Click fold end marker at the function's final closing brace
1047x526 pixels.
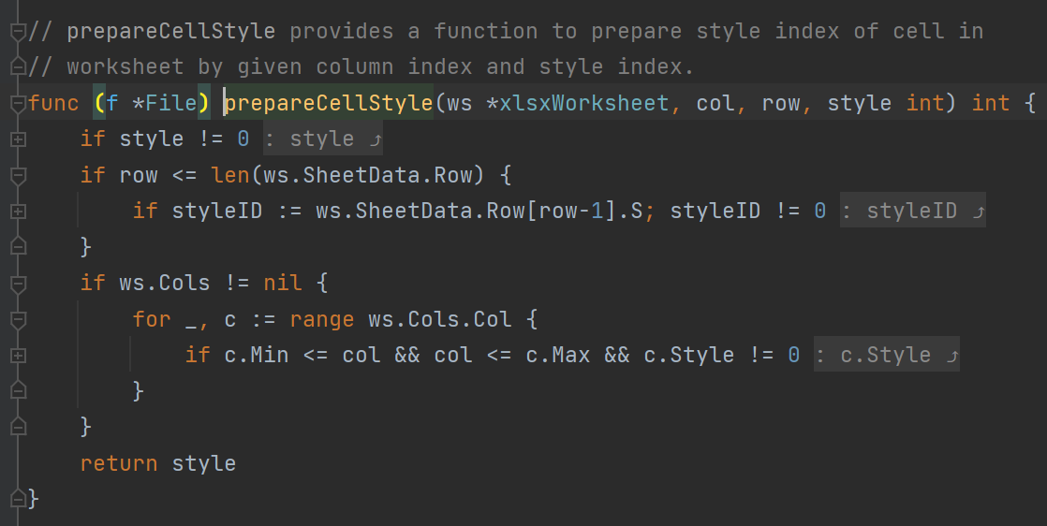click(16, 498)
